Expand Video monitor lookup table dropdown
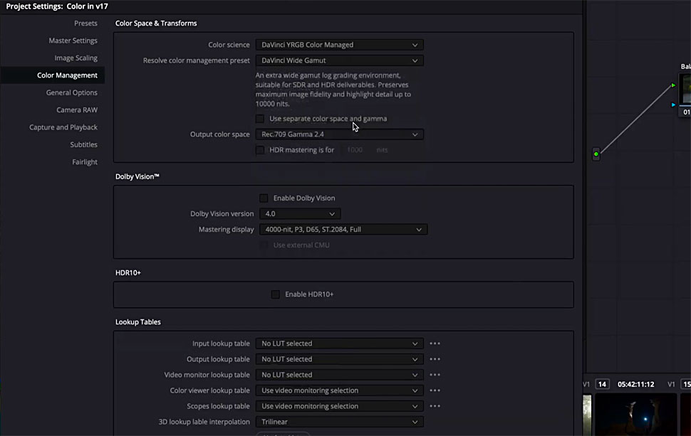This screenshot has width=691, height=436. [339, 375]
